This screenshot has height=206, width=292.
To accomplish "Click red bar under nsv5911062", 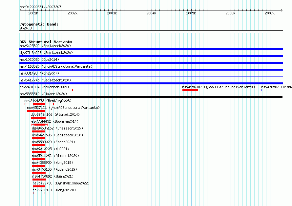I will click(x=39, y=159).
